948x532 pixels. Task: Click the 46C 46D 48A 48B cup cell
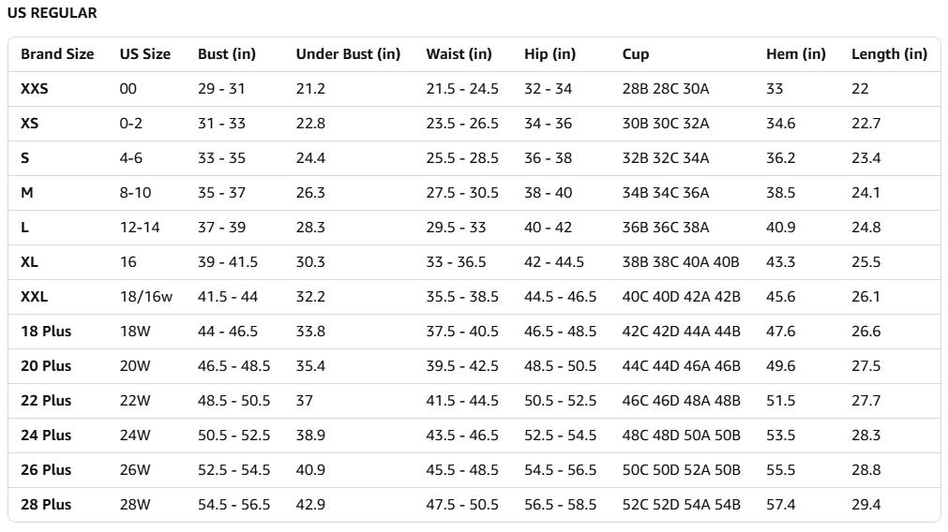[x=681, y=401]
